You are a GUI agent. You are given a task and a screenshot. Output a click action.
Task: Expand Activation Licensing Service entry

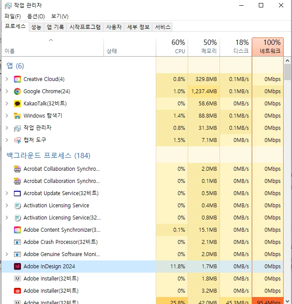click(7, 206)
